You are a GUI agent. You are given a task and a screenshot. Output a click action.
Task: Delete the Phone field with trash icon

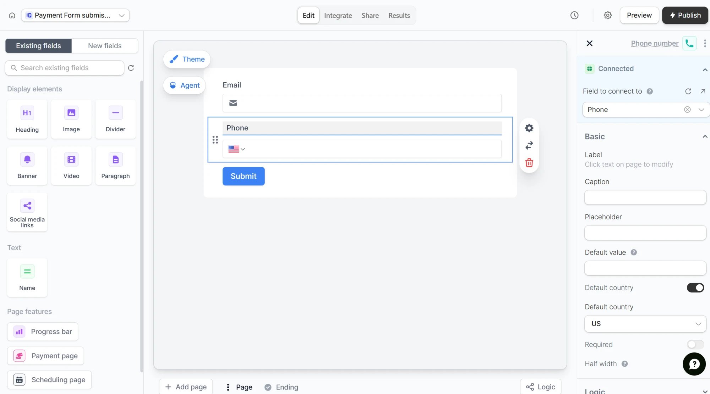click(529, 163)
